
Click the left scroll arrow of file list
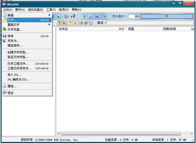pos(59,134)
